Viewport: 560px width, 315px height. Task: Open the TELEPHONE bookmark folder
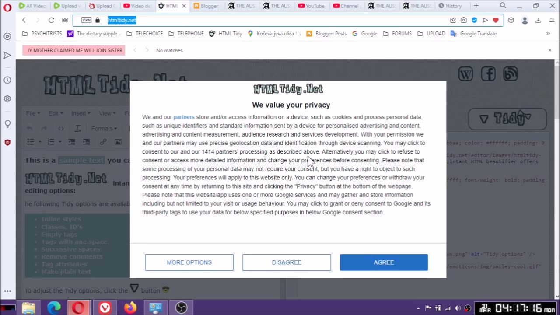[186, 34]
